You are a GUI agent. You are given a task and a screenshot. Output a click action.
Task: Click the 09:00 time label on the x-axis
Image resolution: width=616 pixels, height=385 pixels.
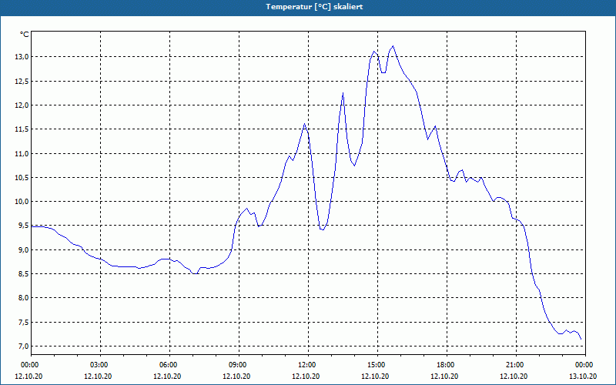coord(239,365)
